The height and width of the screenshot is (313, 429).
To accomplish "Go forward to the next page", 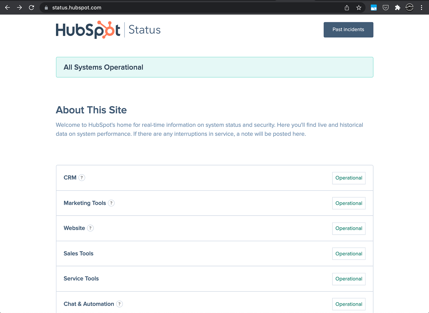I will click(19, 8).
